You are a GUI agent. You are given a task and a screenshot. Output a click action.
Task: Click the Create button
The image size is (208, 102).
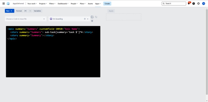coord(107,4)
